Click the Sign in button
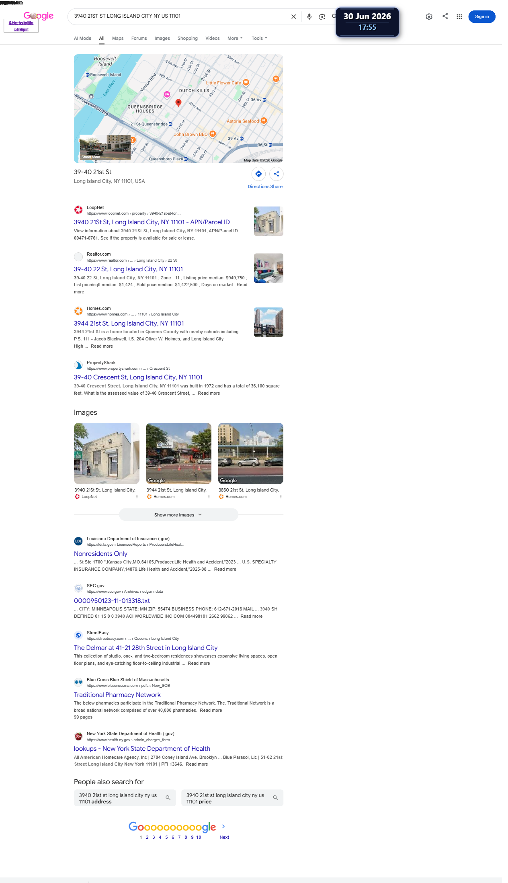 tap(482, 16)
